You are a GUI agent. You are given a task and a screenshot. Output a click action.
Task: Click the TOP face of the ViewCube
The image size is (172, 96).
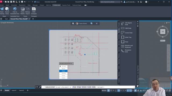(163, 31)
